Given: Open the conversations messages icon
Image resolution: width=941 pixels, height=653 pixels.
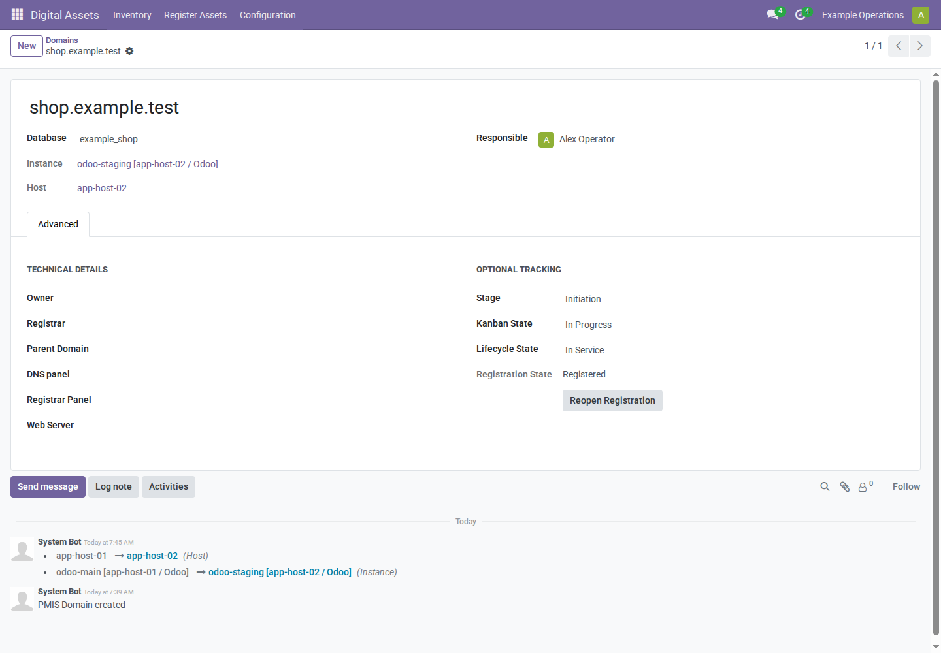Looking at the screenshot, I should (x=773, y=14).
